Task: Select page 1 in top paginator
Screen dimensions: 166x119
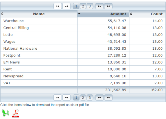Action: 76,6
